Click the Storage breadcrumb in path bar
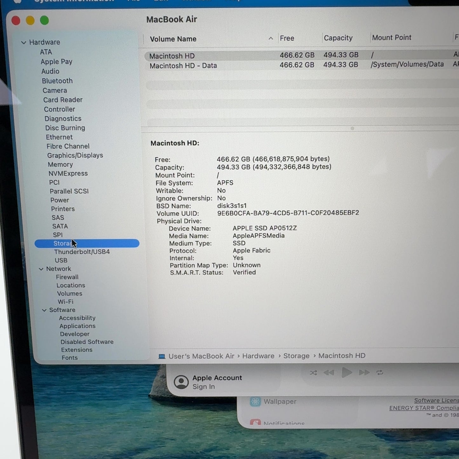The image size is (459, 459). [296, 356]
